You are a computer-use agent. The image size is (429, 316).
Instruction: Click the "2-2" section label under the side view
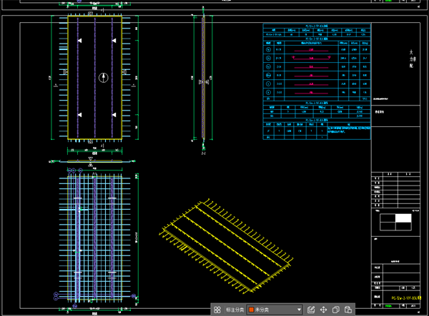[x=204, y=153]
